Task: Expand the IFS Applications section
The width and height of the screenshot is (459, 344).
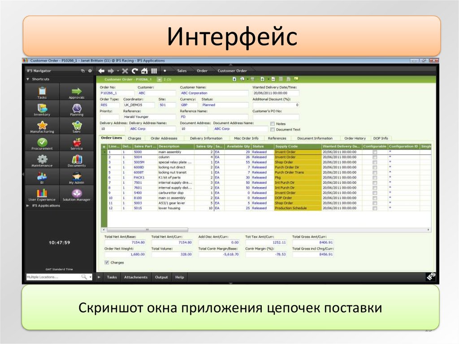Action: coord(28,205)
